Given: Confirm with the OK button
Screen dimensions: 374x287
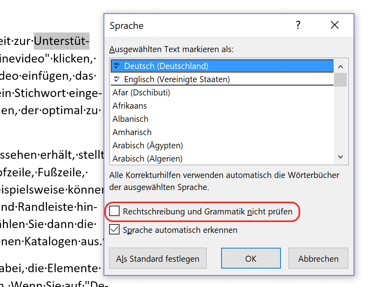Looking at the screenshot, I should pos(251,259).
